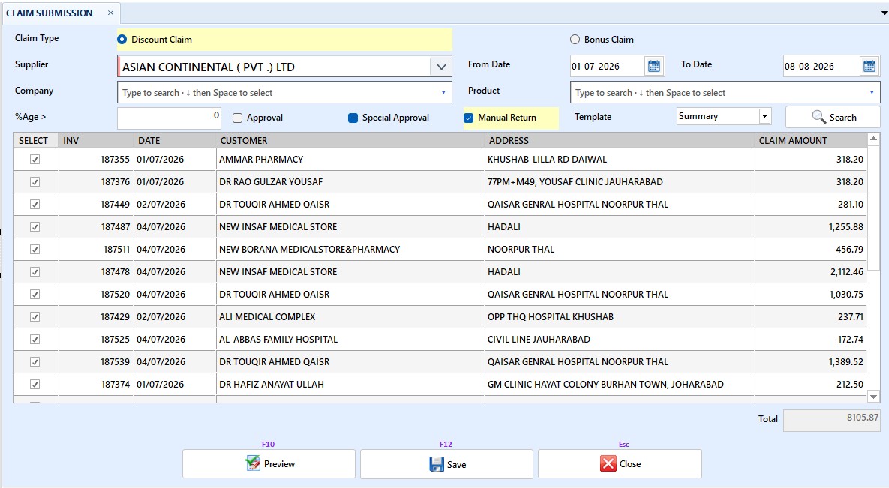The width and height of the screenshot is (889, 488).
Task: Toggle the select checkbox for invoice 187487
Action: [x=35, y=226]
